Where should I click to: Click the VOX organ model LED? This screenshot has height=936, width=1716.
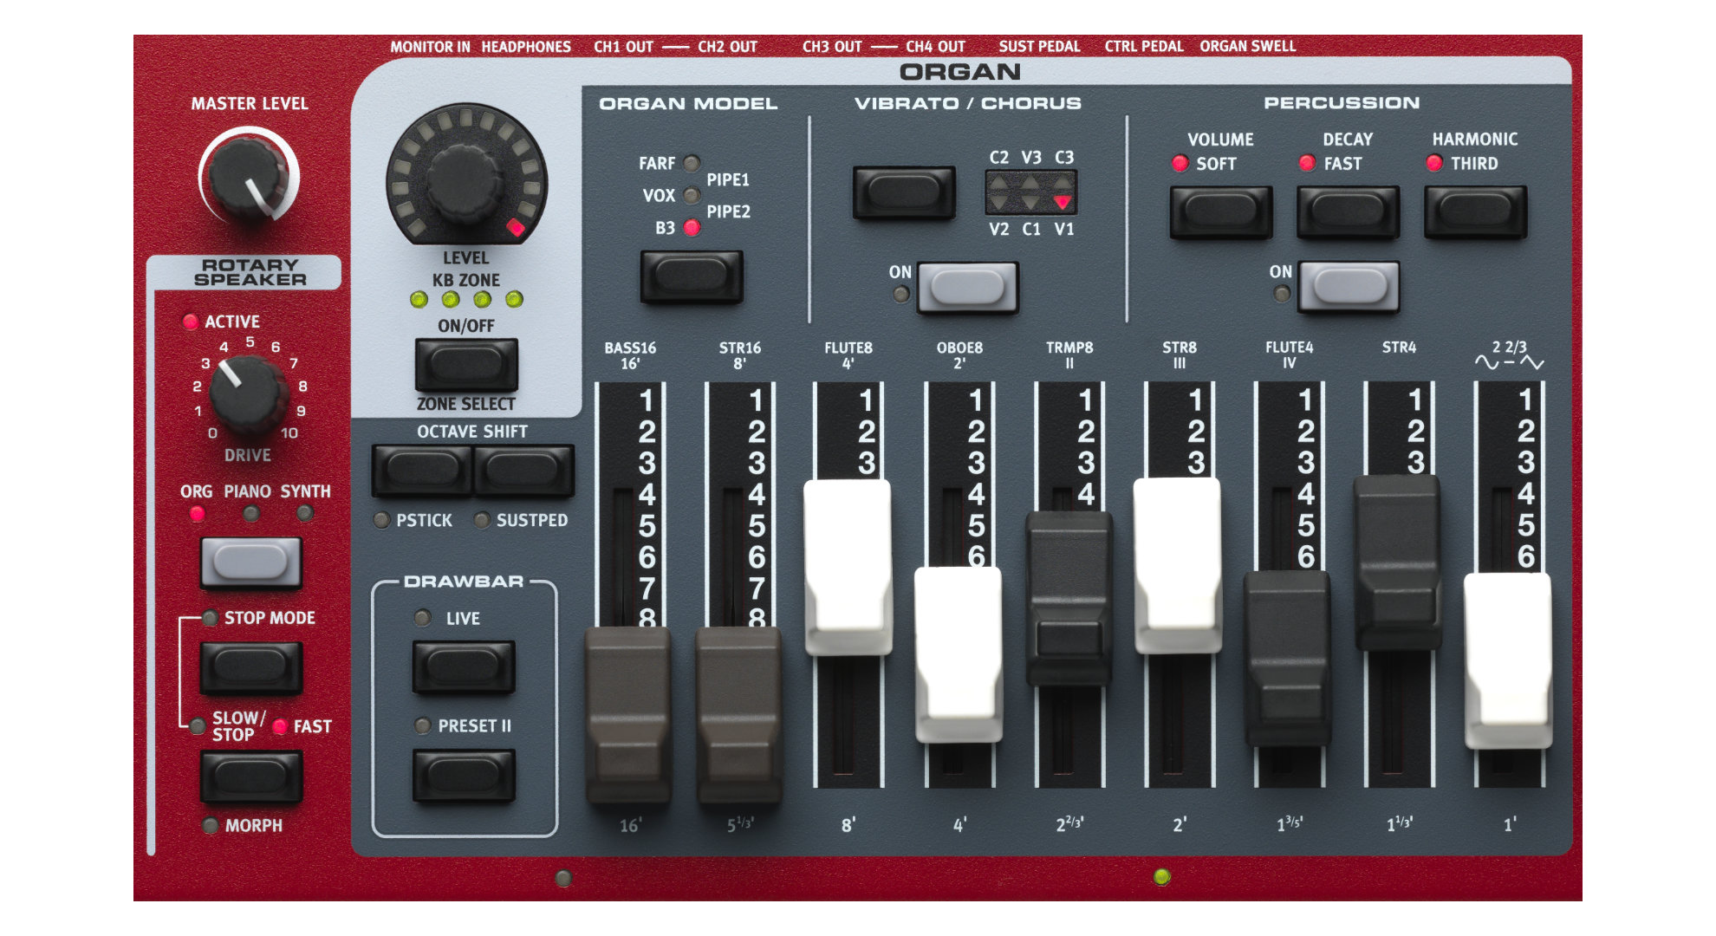click(692, 195)
